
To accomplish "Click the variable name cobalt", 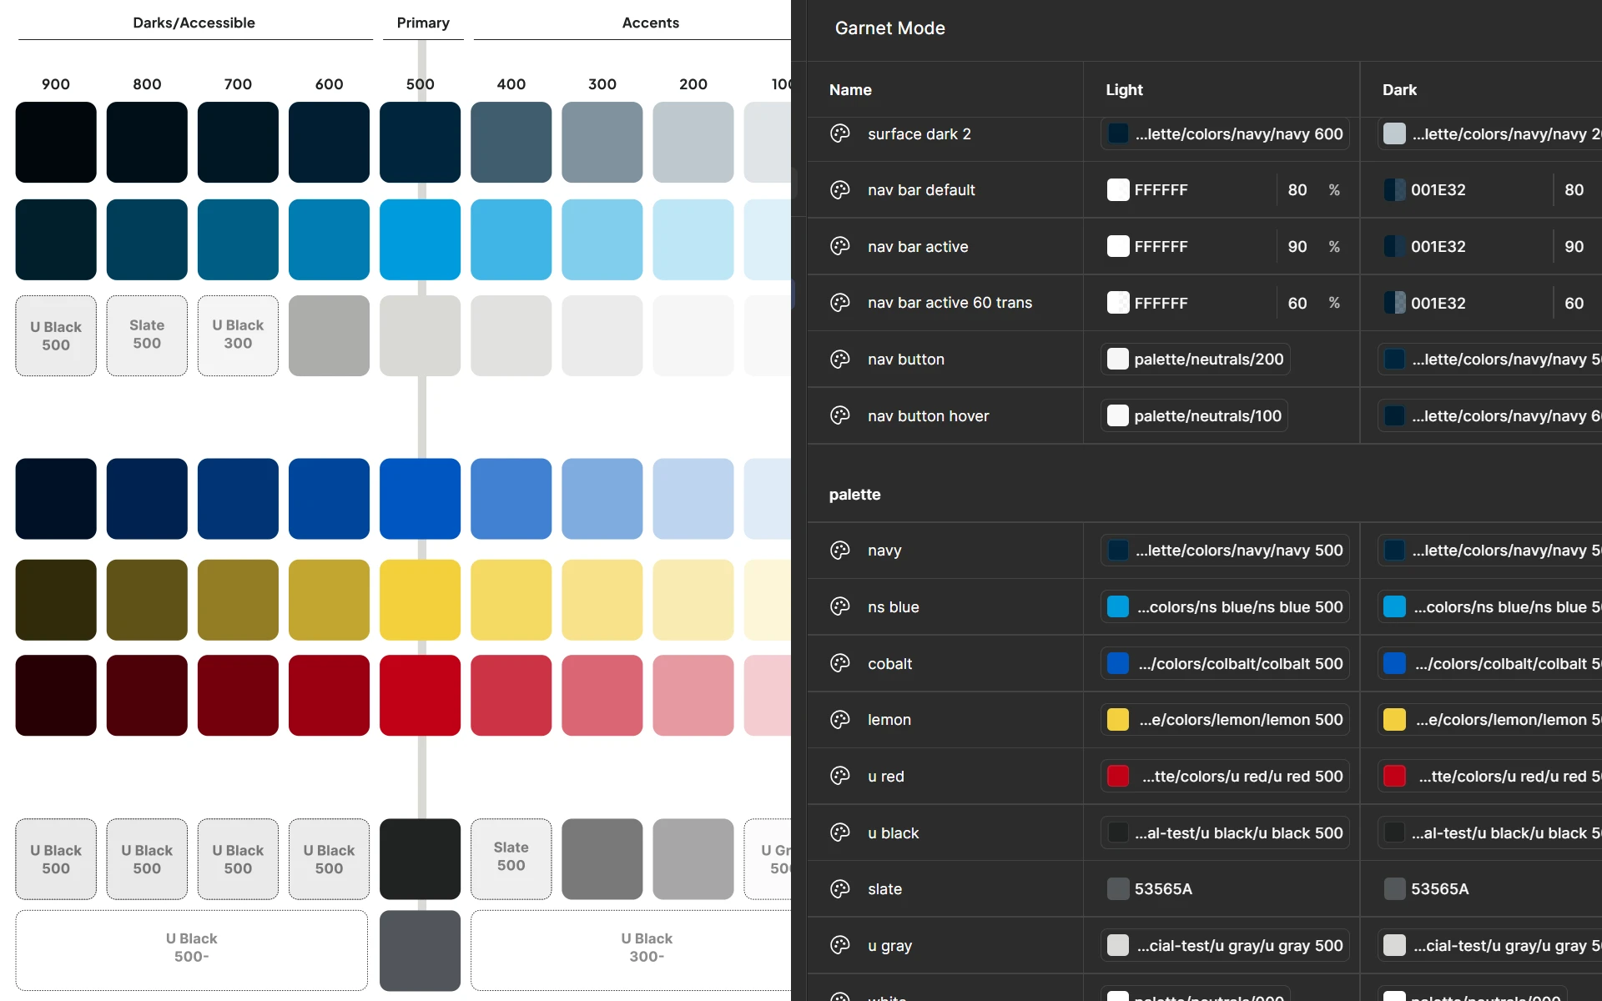I will [889, 663].
